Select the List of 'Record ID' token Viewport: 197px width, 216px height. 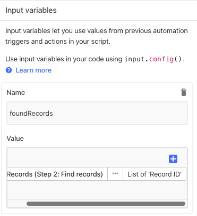[x=155, y=174]
